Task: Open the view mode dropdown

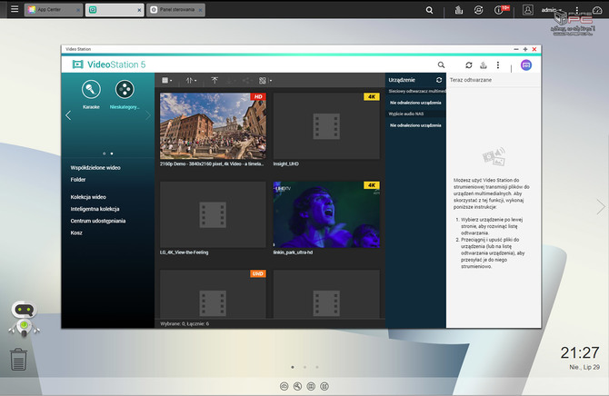Action: (x=166, y=80)
